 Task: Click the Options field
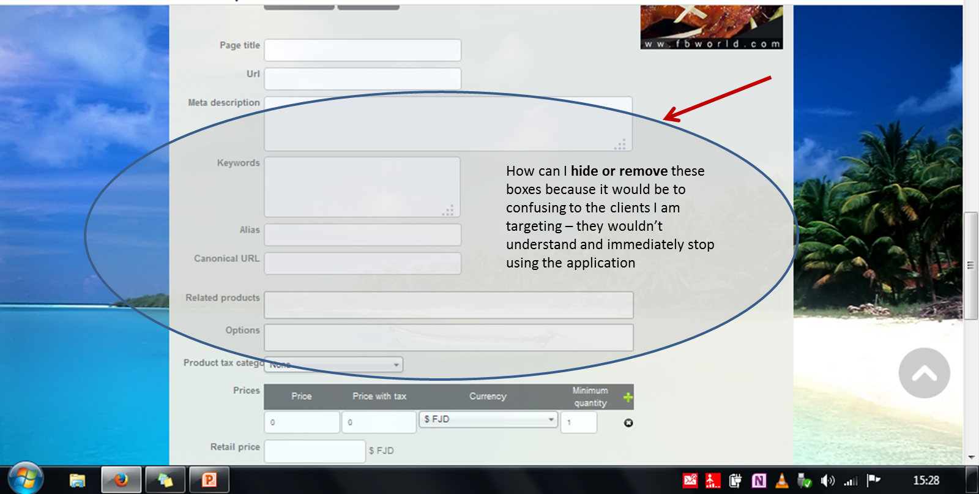[449, 337]
